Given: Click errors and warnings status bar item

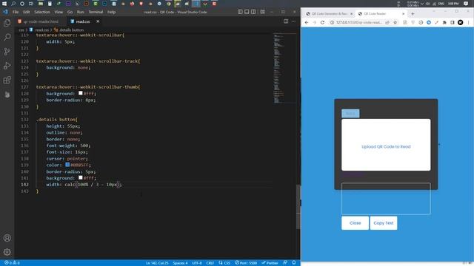Looking at the screenshot, I should 12,263.
